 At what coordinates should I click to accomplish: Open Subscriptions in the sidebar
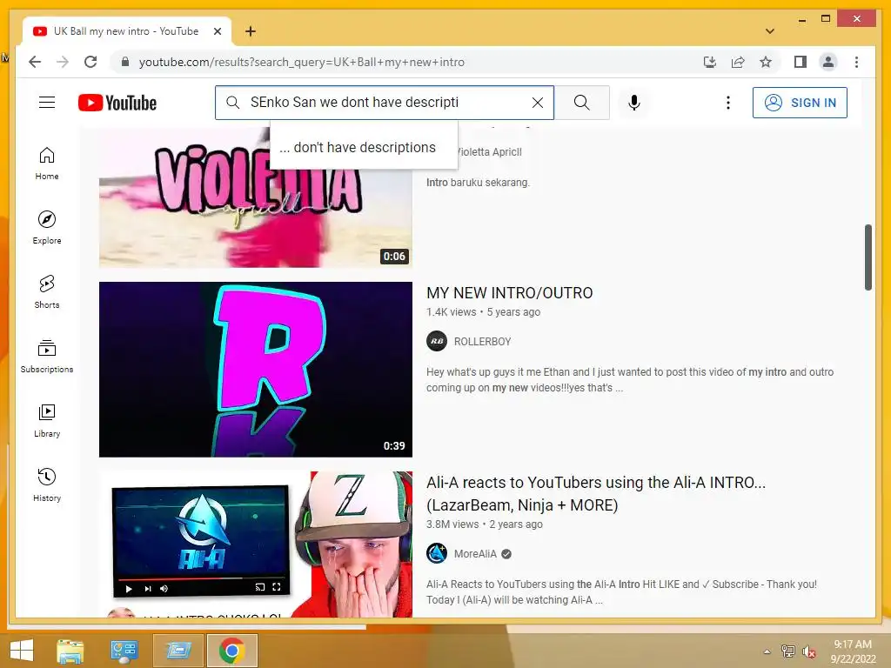[x=47, y=356]
